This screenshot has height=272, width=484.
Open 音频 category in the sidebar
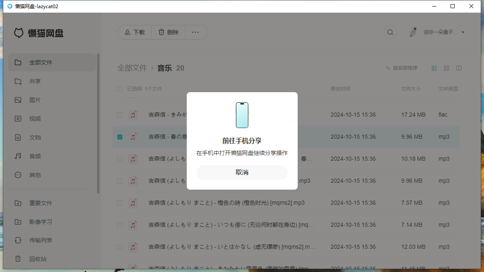[52, 156]
